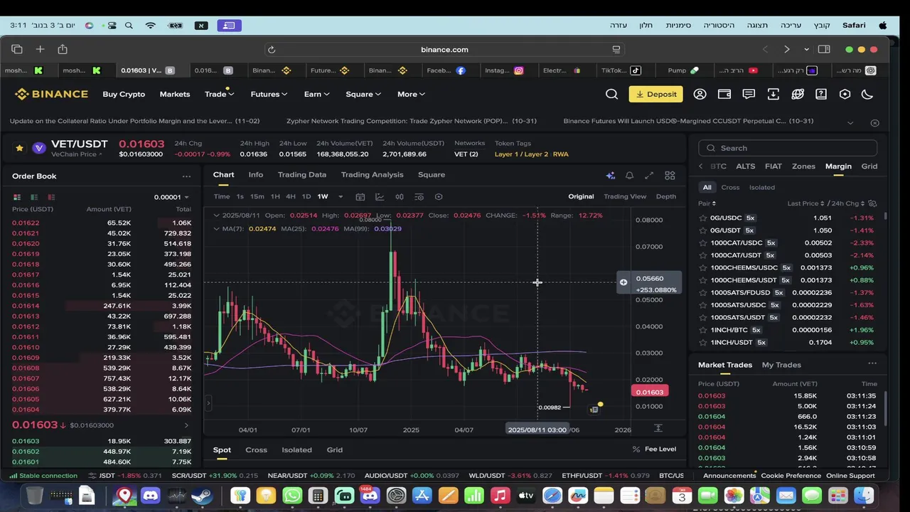Open the My Trades tab
Screen dimensions: 910x512
point(781,365)
